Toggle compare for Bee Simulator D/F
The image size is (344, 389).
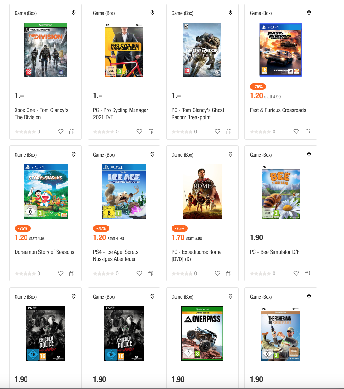tap(307, 273)
